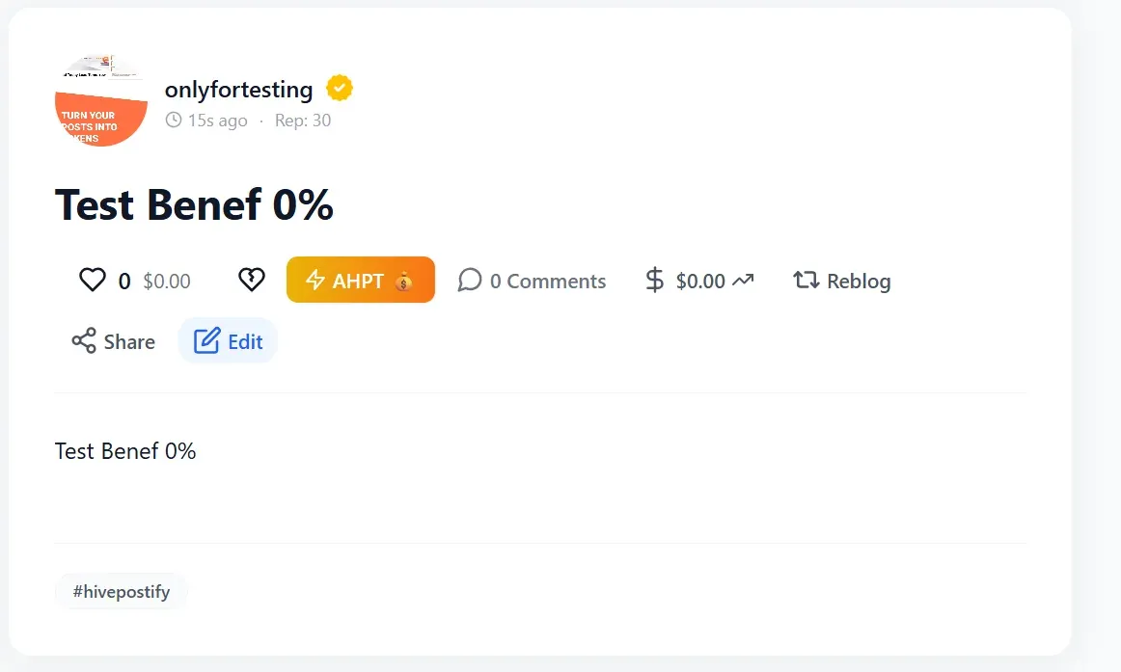1121x672 pixels.
Task: Click the Share network icon
Action: point(84,340)
